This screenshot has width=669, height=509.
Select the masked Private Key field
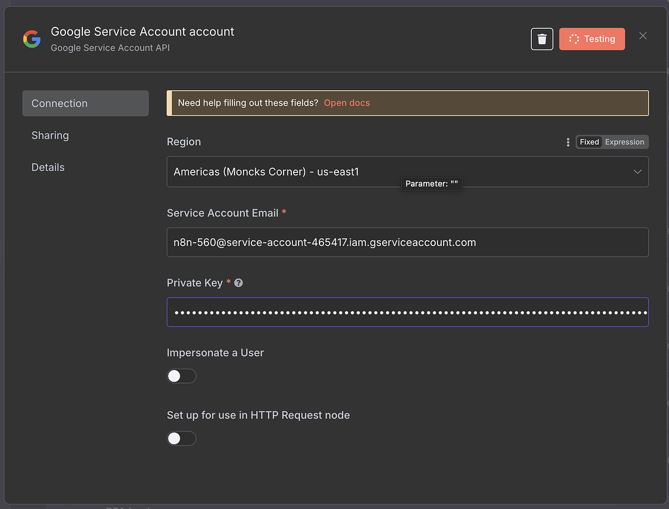(x=407, y=312)
